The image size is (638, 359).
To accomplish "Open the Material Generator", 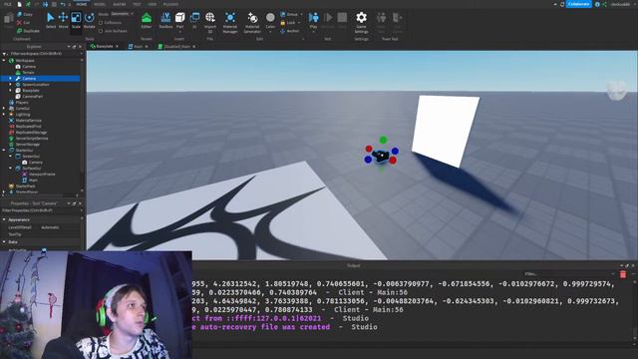I will [x=252, y=22].
